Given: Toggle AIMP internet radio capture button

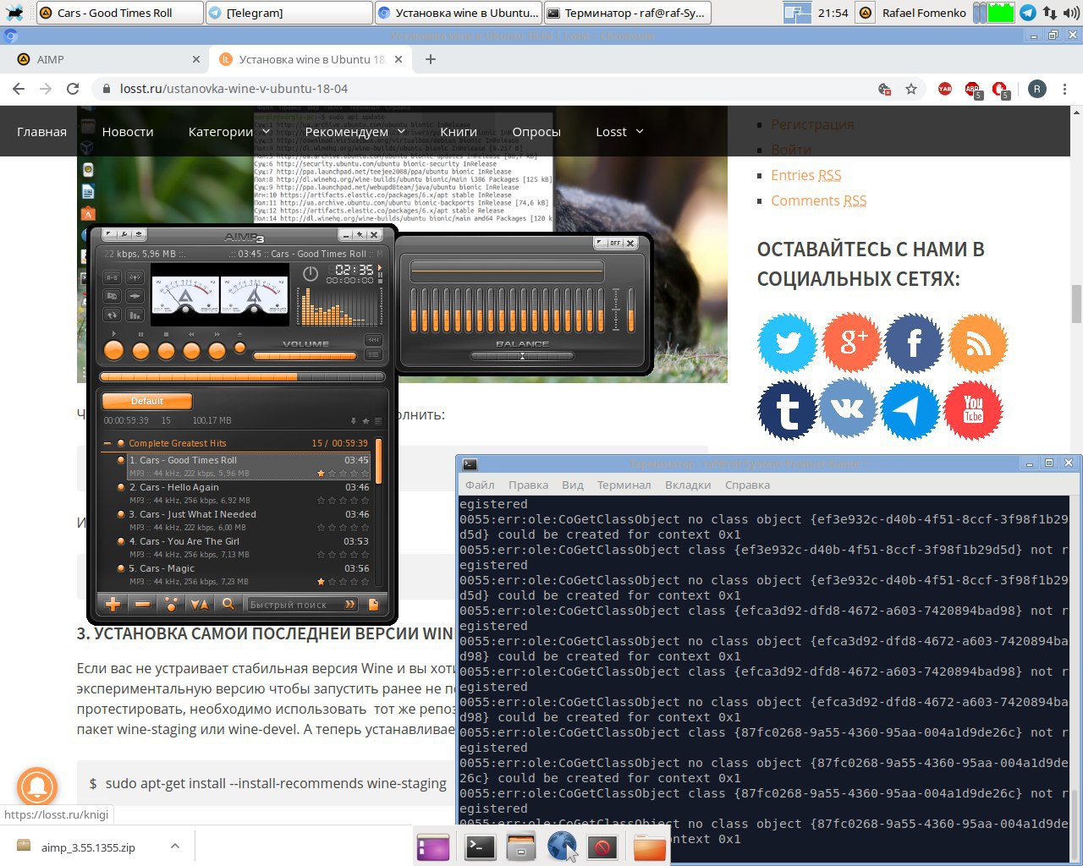Looking at the screenshot, I should [x=135, y=277].
